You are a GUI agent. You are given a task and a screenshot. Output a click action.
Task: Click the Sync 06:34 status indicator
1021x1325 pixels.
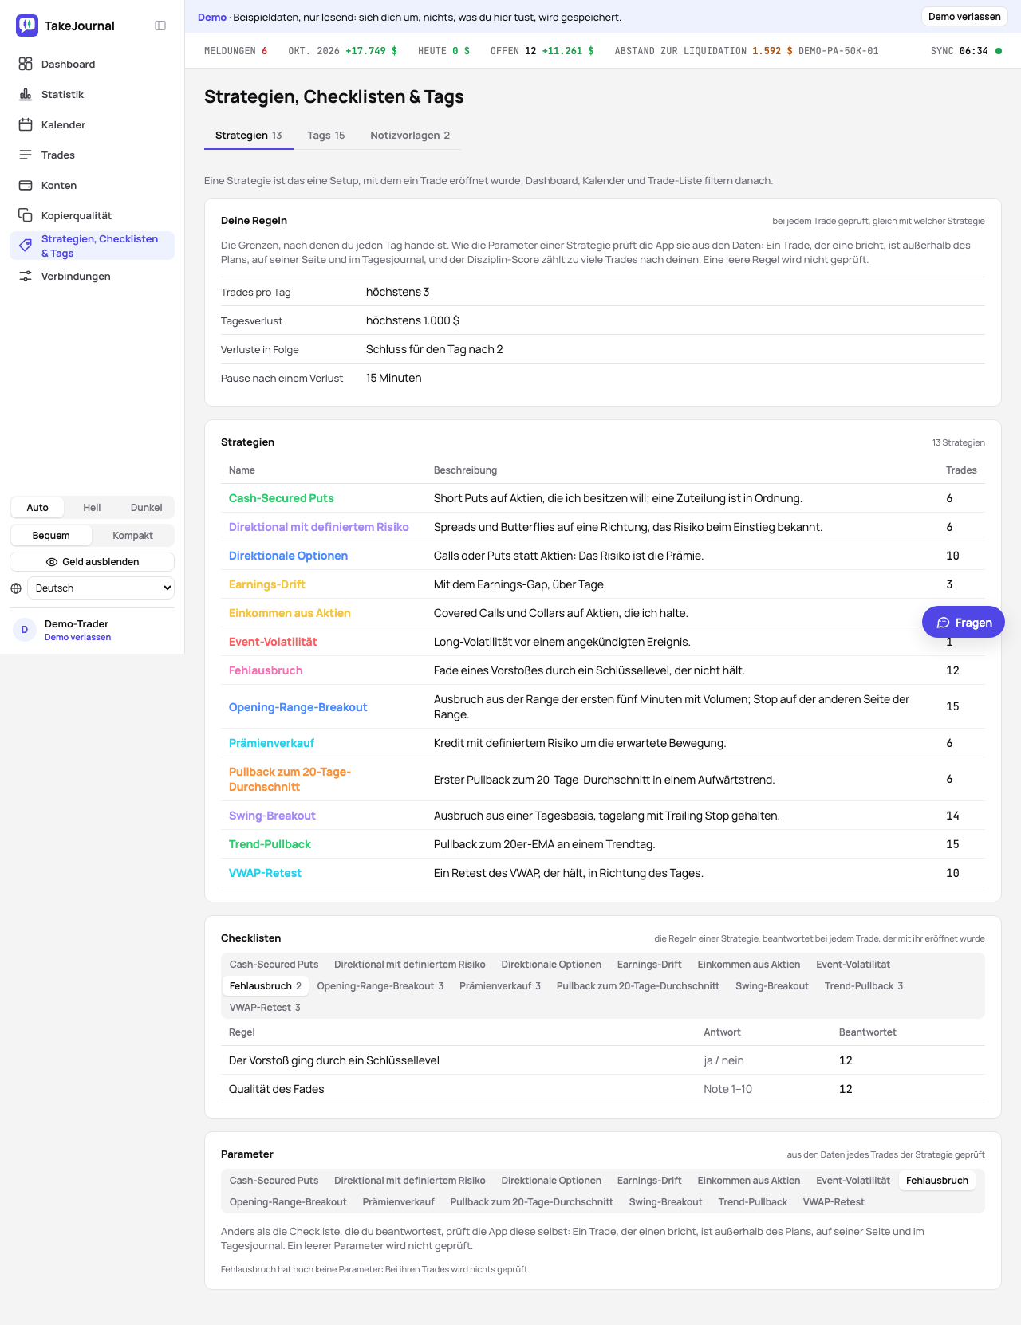point(966,51)
